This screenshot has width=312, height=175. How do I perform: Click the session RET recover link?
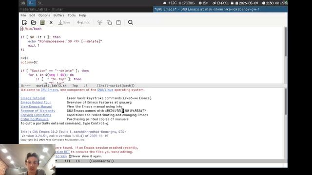click(62, 152)
